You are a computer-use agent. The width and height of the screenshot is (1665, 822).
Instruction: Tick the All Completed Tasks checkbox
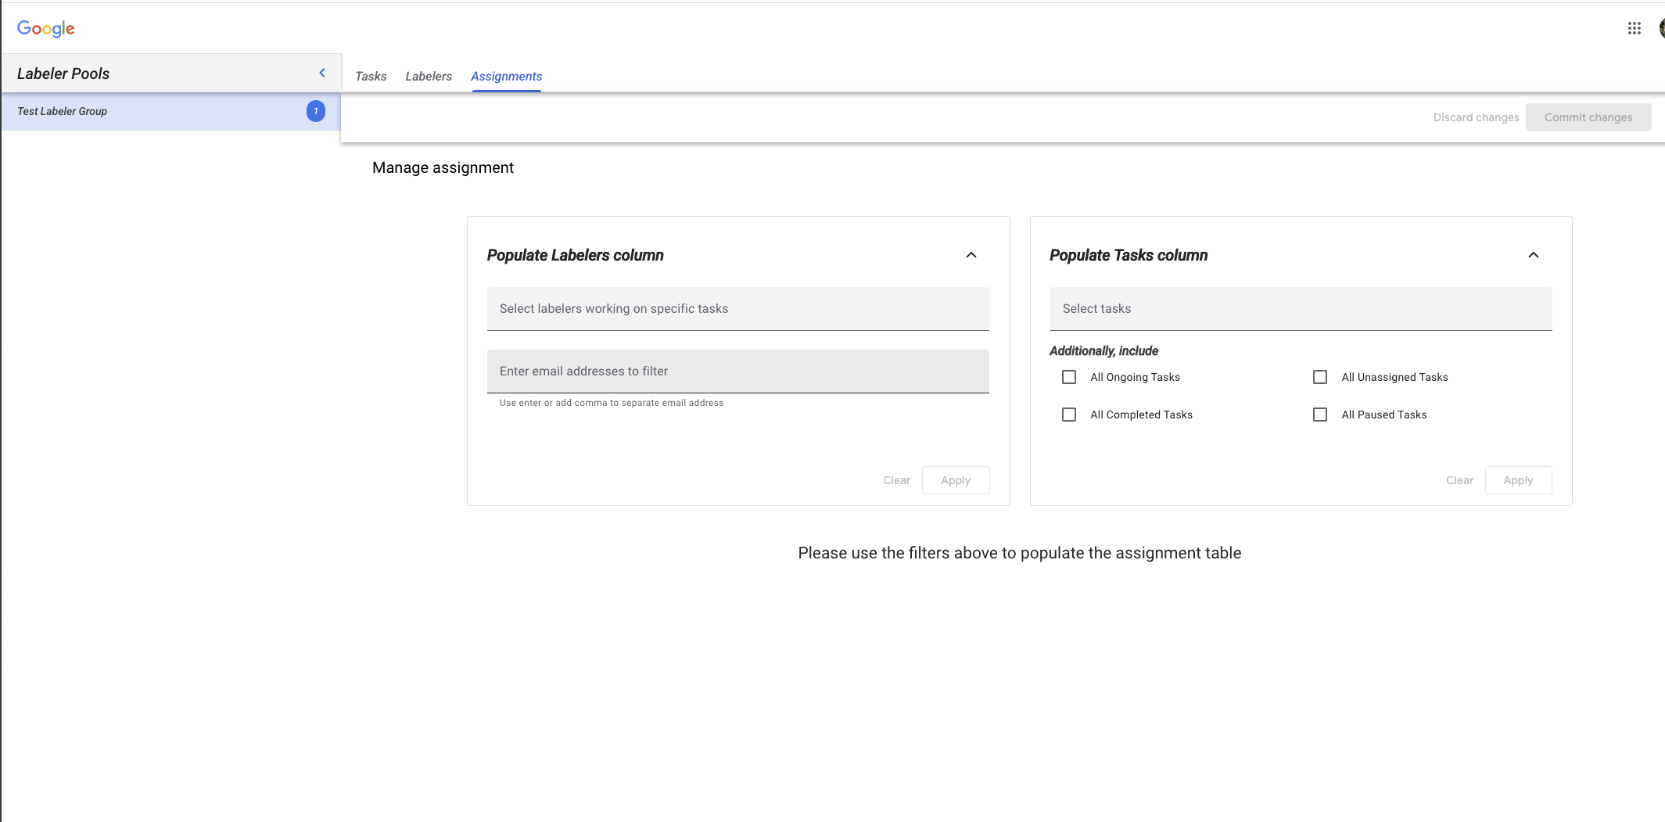coord(1068,415)
